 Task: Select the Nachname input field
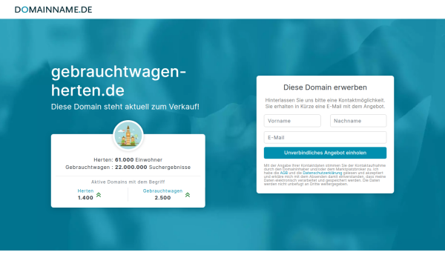click(358, 121)
